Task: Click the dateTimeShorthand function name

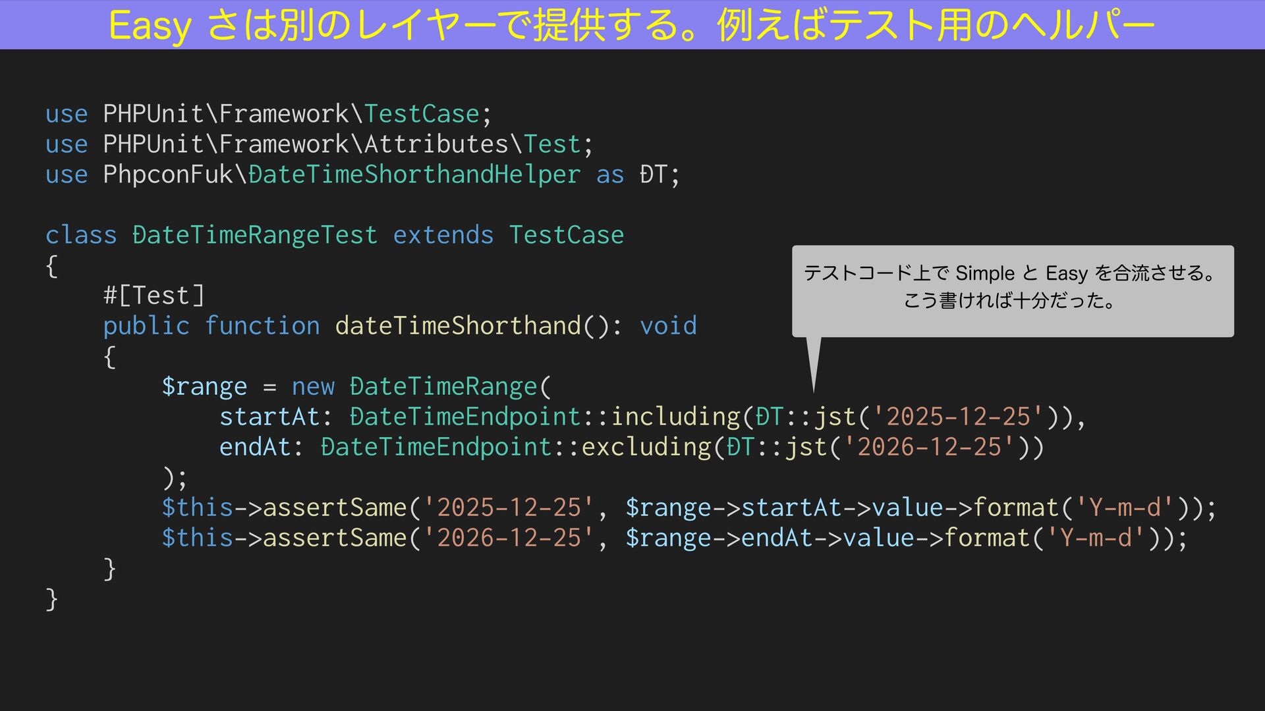Action: coord(458,326)
